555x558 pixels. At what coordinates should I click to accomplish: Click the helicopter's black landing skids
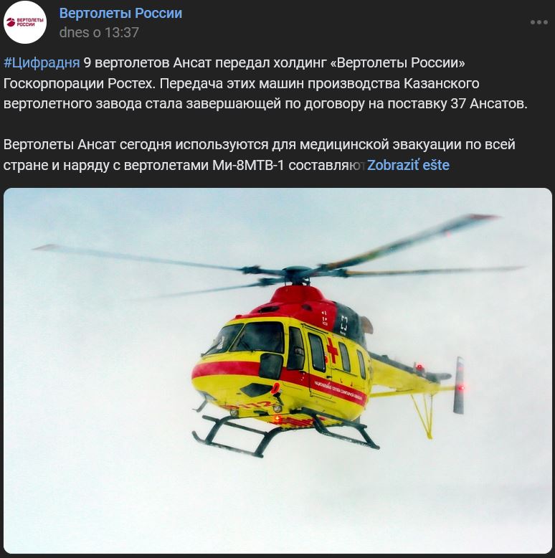(x=285, y=434)
